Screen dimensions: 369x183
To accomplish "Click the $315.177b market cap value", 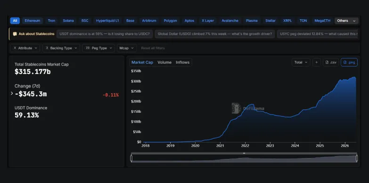I will pos(33,72).
